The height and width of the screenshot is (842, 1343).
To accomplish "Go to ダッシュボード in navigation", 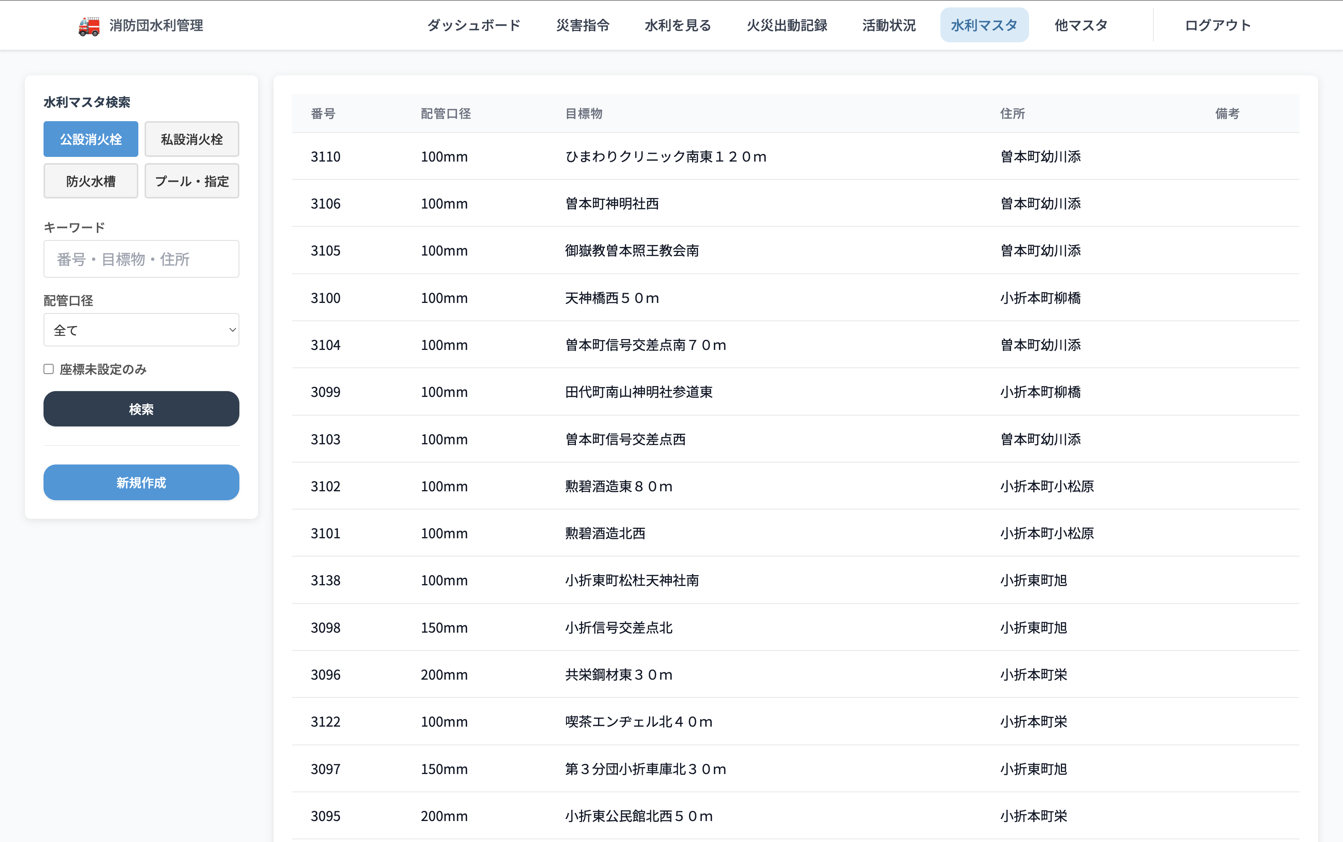I will [473, 25].
